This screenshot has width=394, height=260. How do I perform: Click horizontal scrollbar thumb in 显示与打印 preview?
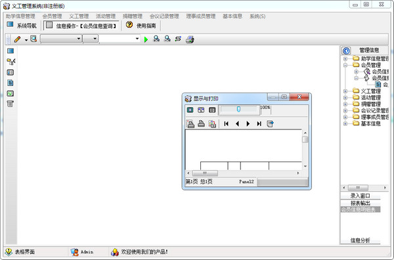[205, 173]
